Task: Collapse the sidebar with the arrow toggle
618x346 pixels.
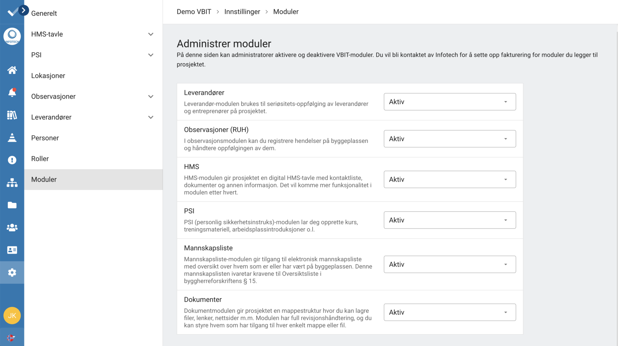Action: pos(23,10)
